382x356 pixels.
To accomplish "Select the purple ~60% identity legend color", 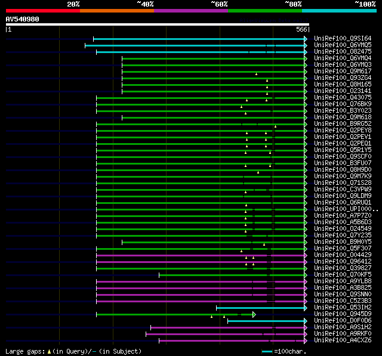I will [x=190, y=10].
